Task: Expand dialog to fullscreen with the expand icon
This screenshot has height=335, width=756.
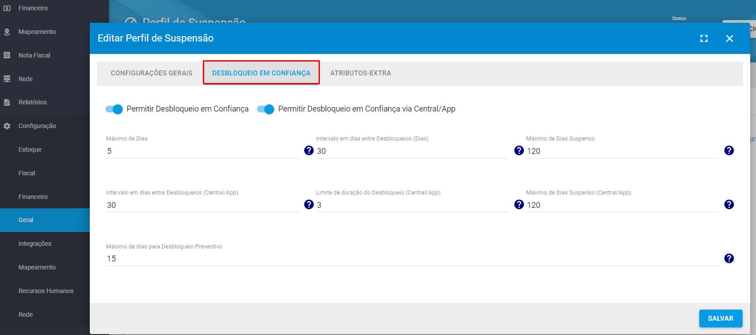Action: 704,38
